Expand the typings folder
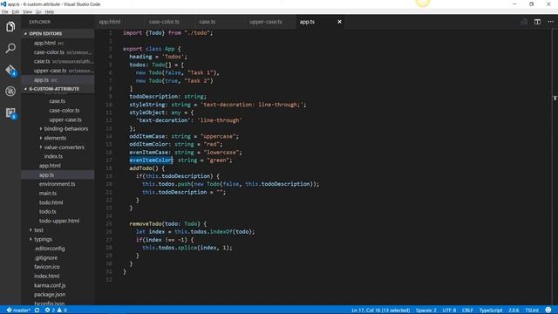Image resolution: width=558 pixels, height=314 pixels. point(41,239)
